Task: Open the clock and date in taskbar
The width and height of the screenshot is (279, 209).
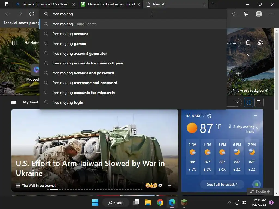Action: point(258,202)
